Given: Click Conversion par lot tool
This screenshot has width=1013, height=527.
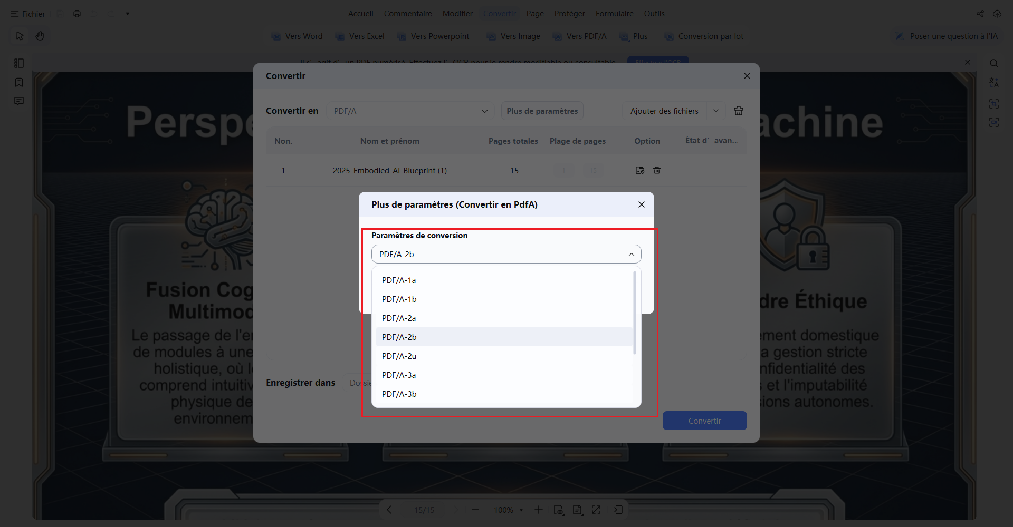Looking at the screenshot, I should (x=704, y=36).
